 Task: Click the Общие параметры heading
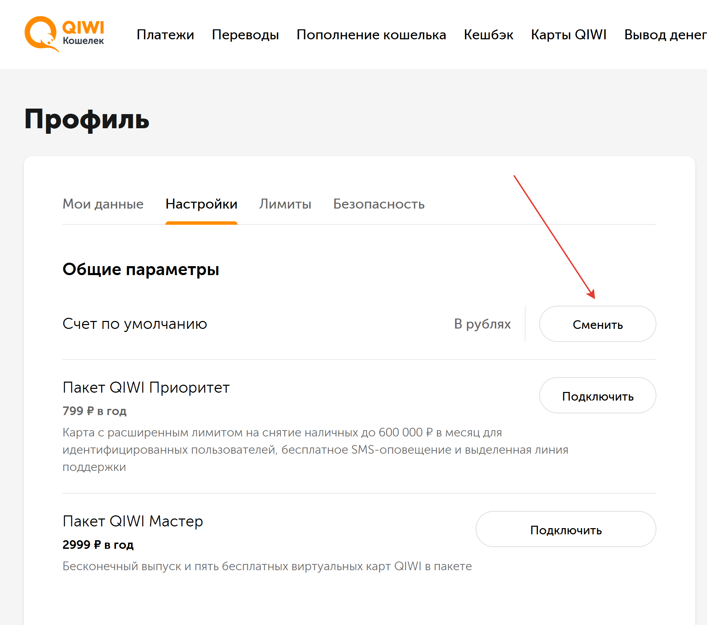141,270
